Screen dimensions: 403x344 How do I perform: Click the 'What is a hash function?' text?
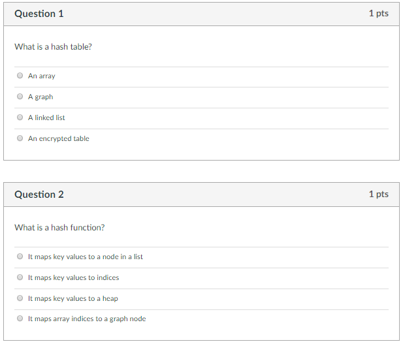pyautogui.click(x=59, y=228)
